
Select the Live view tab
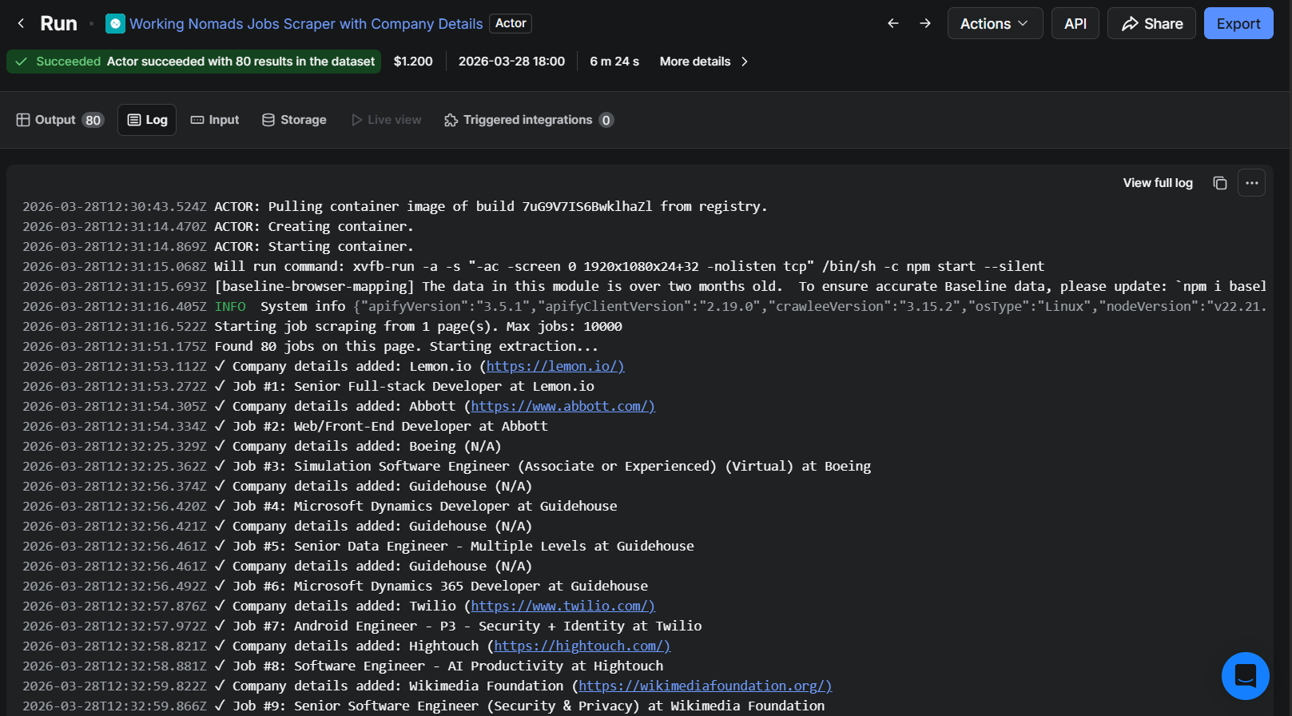point(386,120)
